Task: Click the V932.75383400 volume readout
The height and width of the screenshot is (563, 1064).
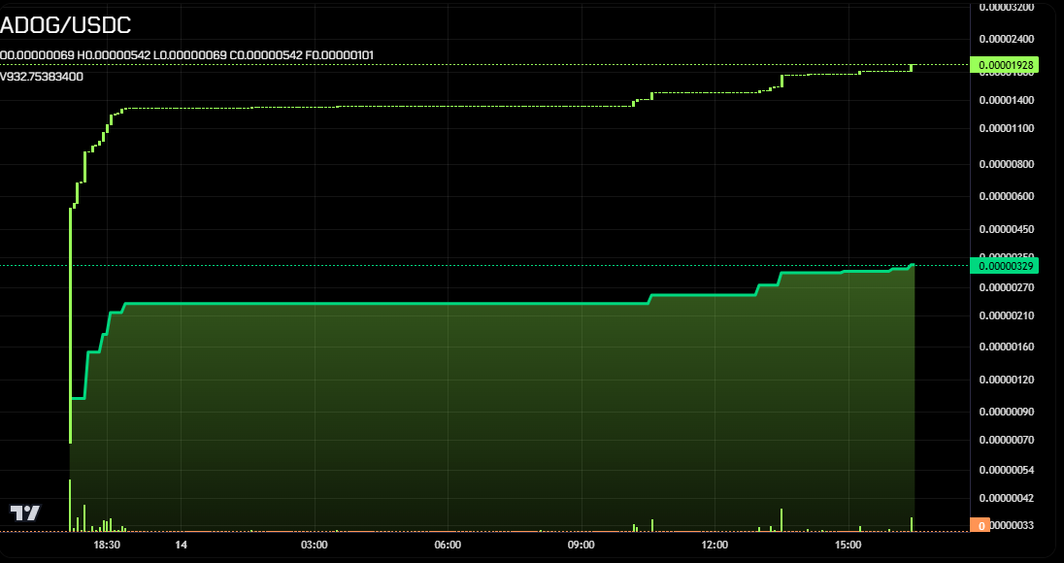Action: pos(42,77)
